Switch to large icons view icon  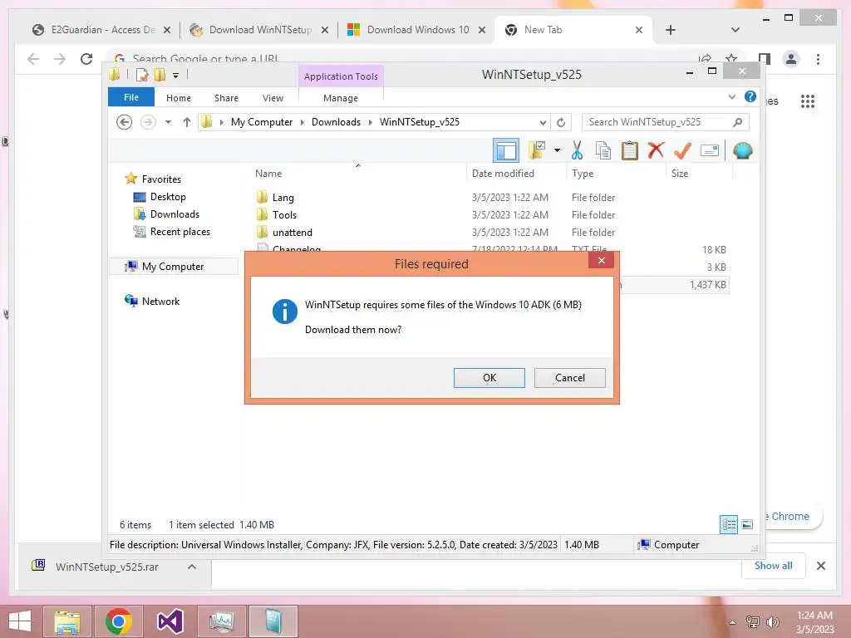pyautogui.click(x=747, y=524)
